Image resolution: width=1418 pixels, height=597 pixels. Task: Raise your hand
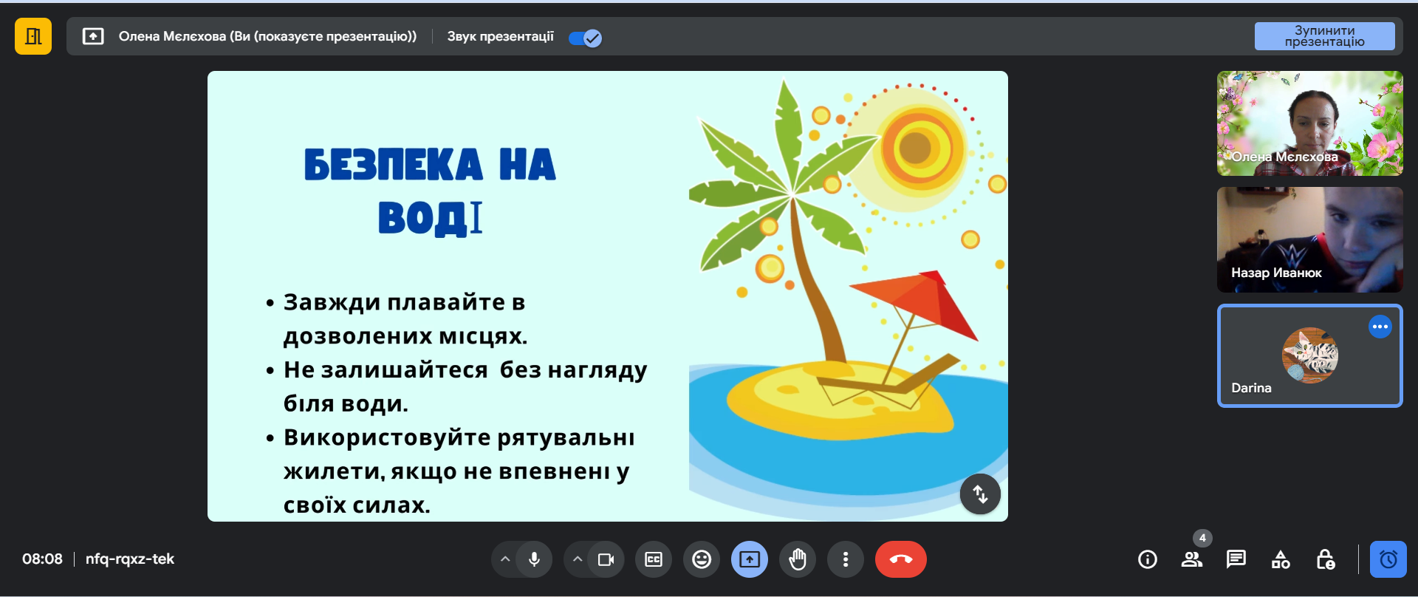point(798,559)
